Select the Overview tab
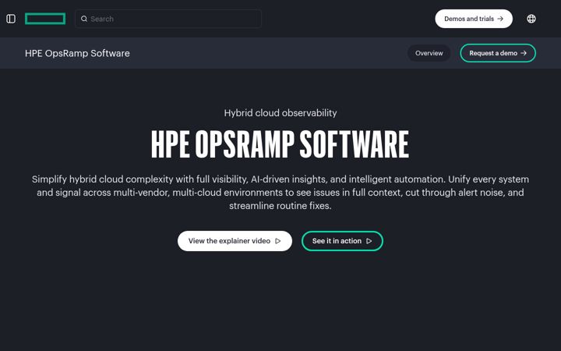561x351 pixels. click(429, 53)
